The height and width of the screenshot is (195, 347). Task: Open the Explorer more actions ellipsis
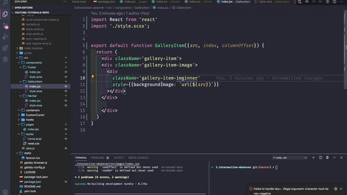point(65,2)
